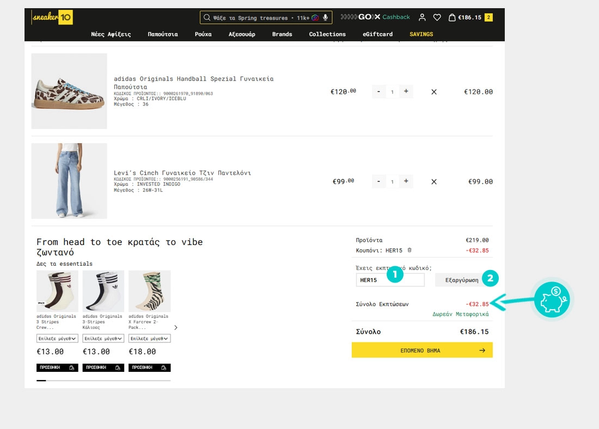
Task: Open X Farcrew zebra socks thumbnail
Action: pyautogui.click(x=149, y=291)
